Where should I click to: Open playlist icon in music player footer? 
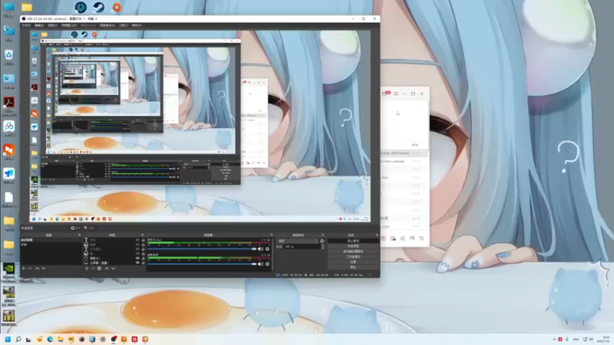421,238
